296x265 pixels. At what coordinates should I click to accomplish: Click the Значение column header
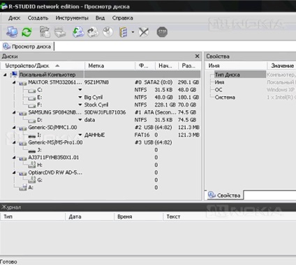coord(282,66)
